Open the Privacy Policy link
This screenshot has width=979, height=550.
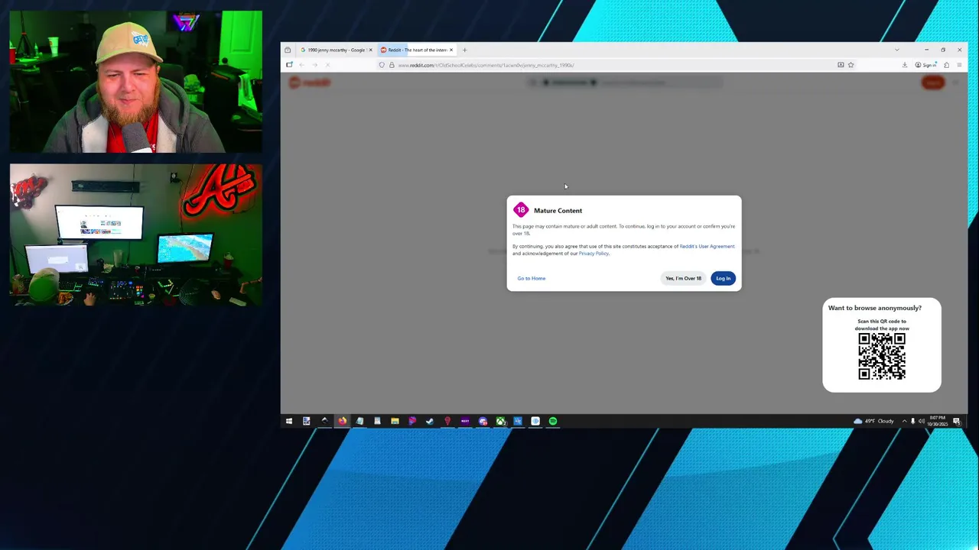pyautogui.click(x=594, y=254)
